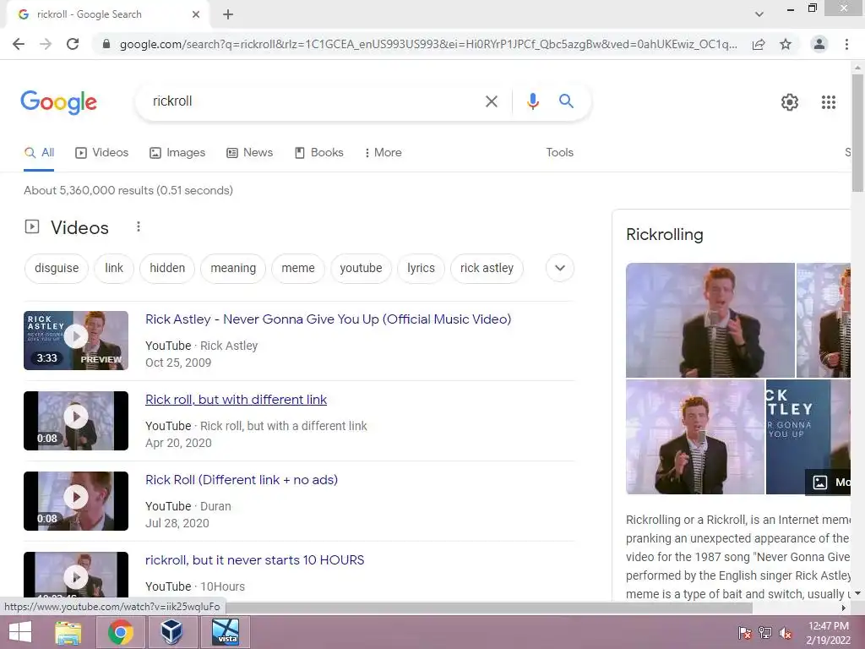This screenshot has height=649, width=865.
Task: Open search Tools
Action: 559,153
